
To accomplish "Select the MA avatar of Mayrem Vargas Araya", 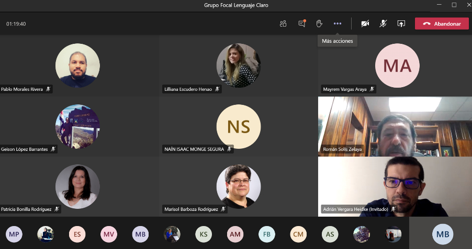I will 397,65.
